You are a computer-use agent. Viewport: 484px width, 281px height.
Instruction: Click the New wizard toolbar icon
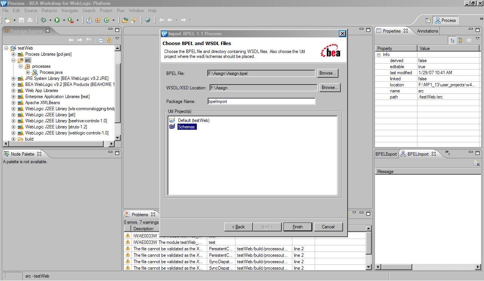(x=8, y=20)
